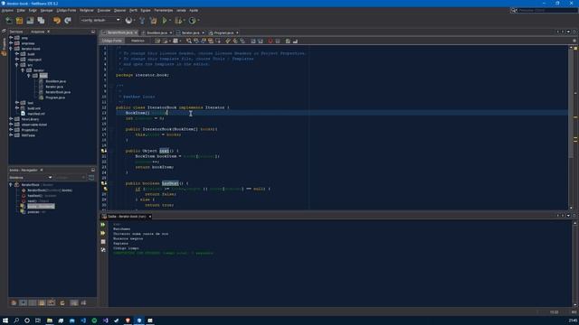Switch to BookItem.java editor tab
Screen dimensions: 579x325
[157, 32]
